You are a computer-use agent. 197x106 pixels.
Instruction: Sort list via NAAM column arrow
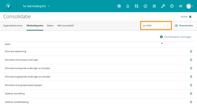click(x=162, y=43)
